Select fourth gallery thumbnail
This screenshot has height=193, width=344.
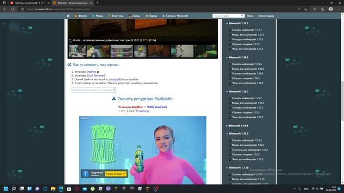140,51
